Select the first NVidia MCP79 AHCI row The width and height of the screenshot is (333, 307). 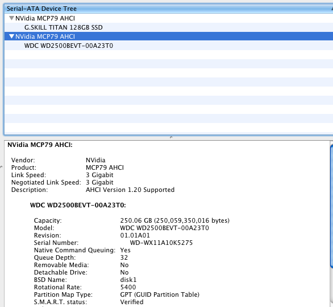point(169,18)
